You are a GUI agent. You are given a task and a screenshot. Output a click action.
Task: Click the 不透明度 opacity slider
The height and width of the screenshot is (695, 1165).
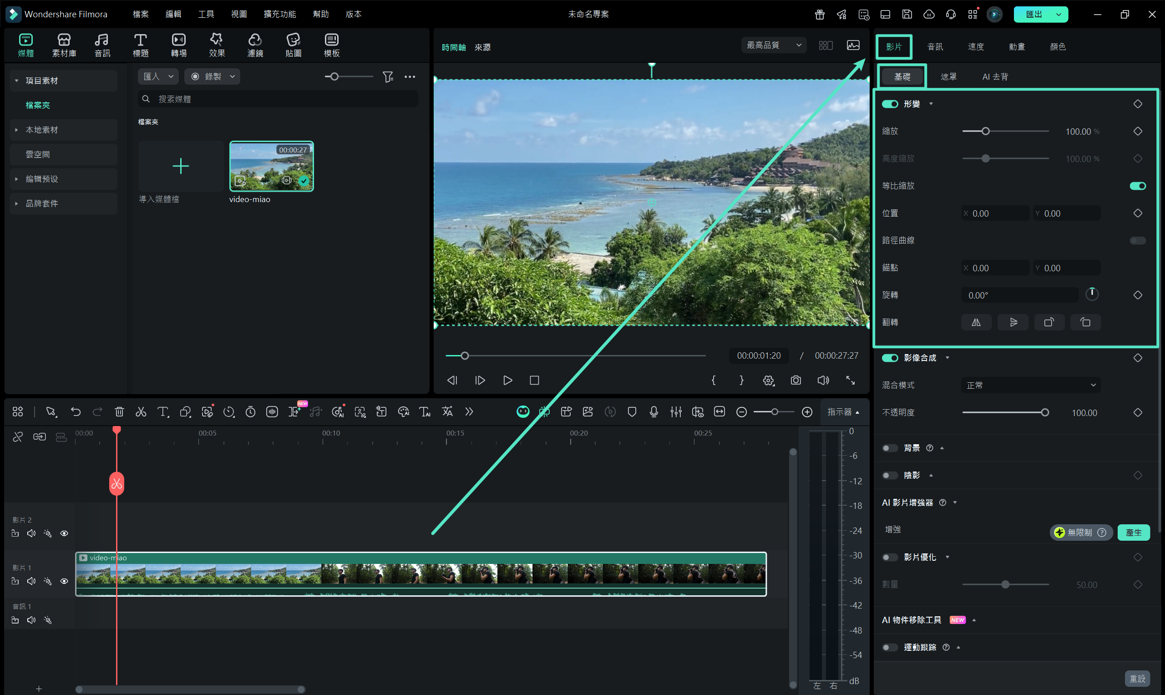[x=1005, y=413]
